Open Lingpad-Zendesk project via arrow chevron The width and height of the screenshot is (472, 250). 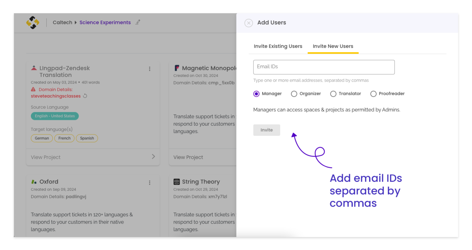[x=153, y=157]
